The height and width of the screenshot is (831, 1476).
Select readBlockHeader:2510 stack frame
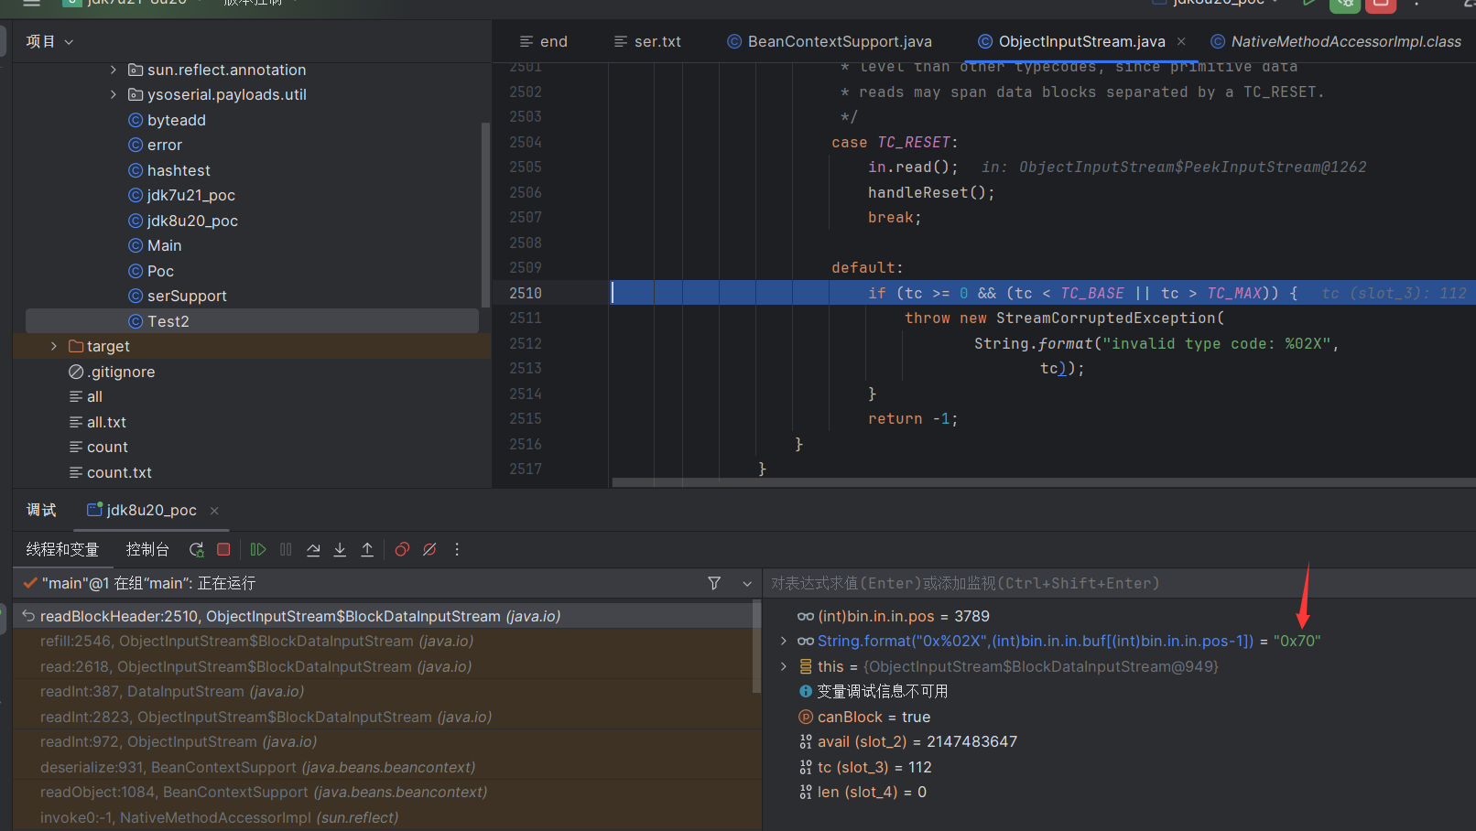386,616
